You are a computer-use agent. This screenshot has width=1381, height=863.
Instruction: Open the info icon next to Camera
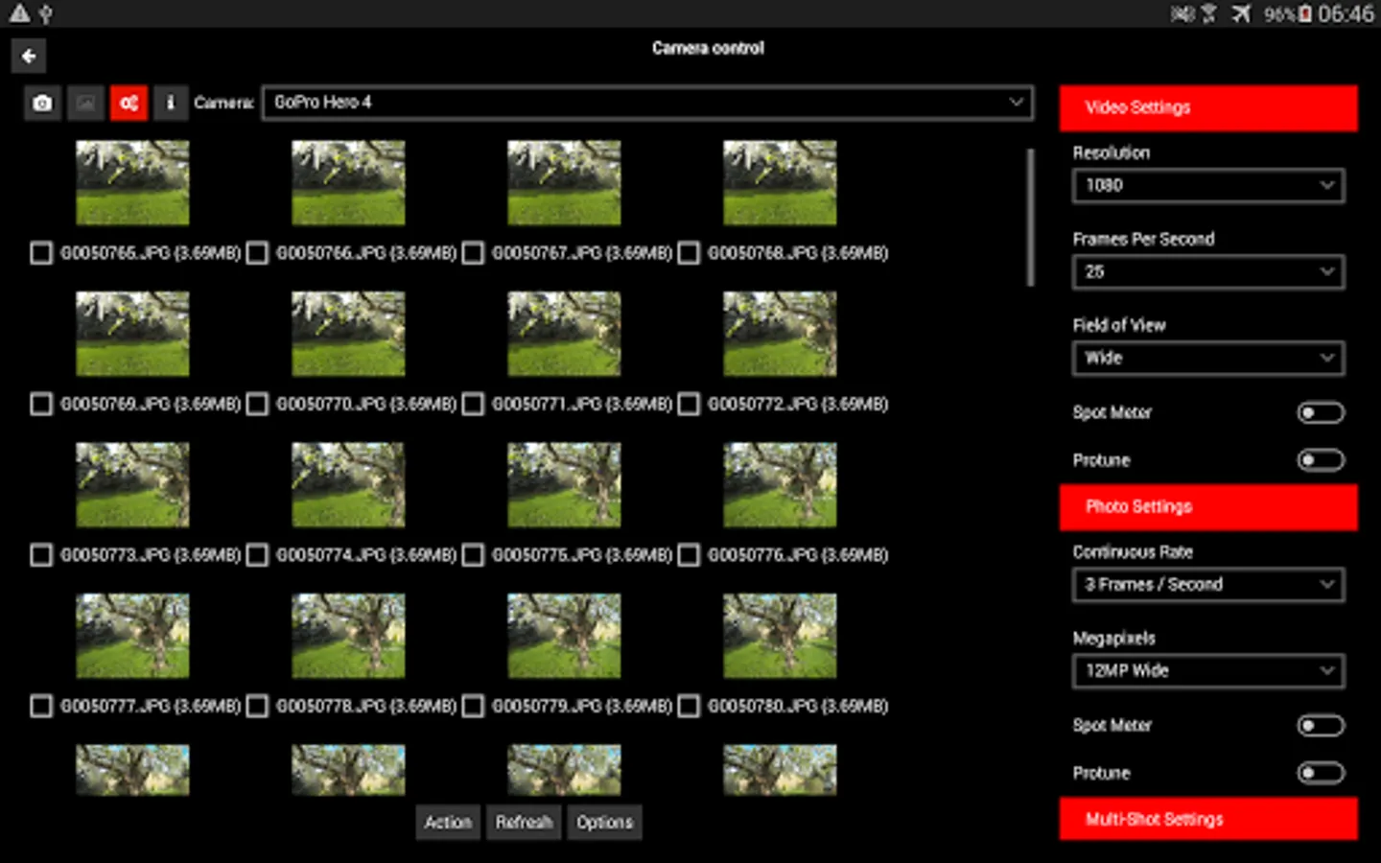click(171, 103)
